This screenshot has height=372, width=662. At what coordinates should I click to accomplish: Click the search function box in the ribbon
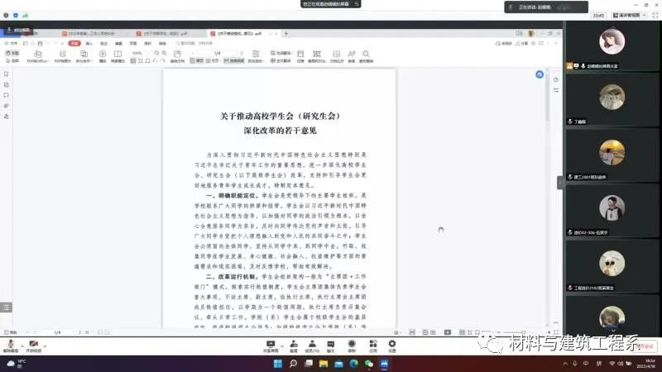click(x=194, y=44)
